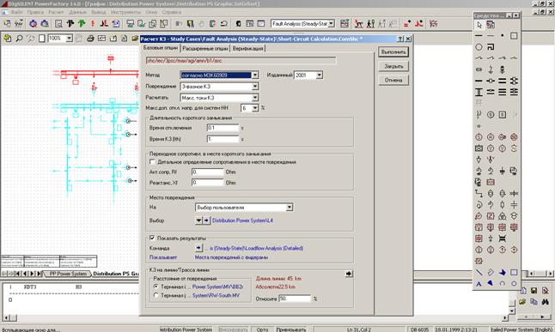The image size is (555, 332).
Task: Pick the square outline element in palette
Action: [514, 36]
